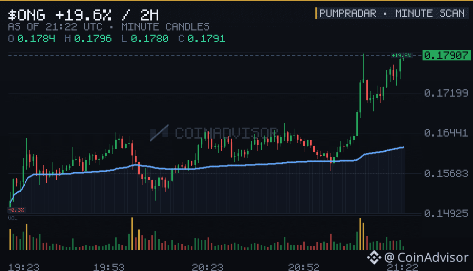The width and height of the screenshot is (473, 271).
Task: Click the VOL label above volume bars
Action: click(13, 218)
